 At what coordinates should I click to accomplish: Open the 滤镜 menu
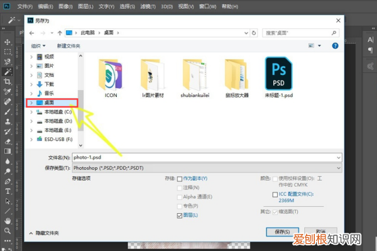point(148,6)
